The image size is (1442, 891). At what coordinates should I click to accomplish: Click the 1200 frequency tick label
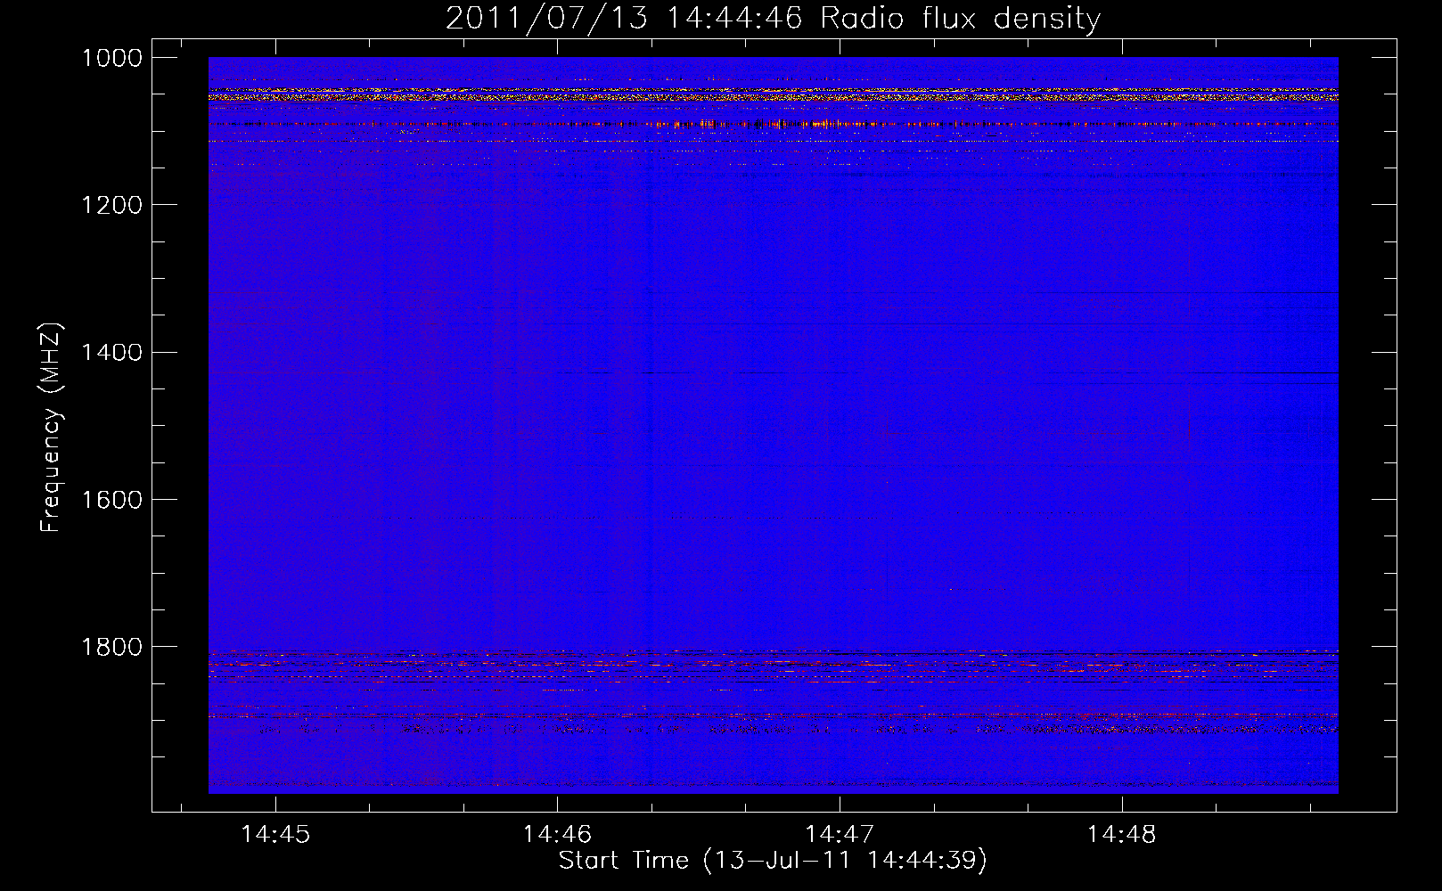point(111,205)
